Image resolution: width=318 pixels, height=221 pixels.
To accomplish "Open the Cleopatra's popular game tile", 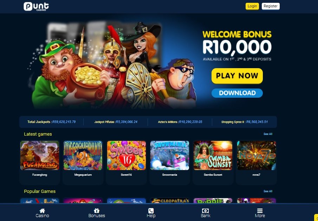I will coord(170,201).
